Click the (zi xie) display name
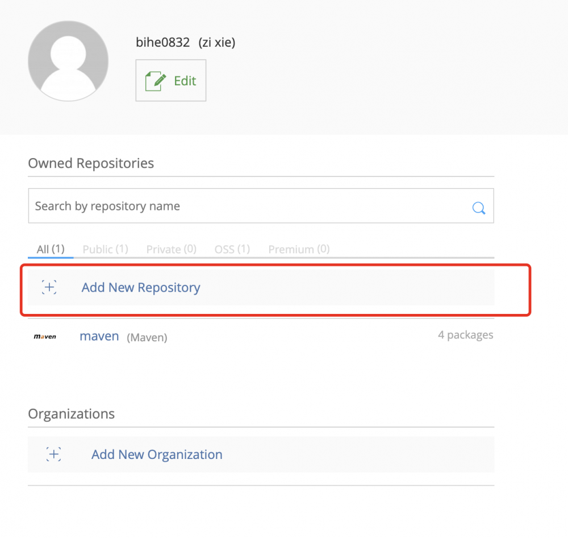 (216, 42)
